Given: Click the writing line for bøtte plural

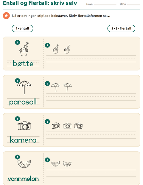Looking at the screenshot, I should [x=91, y=58].
